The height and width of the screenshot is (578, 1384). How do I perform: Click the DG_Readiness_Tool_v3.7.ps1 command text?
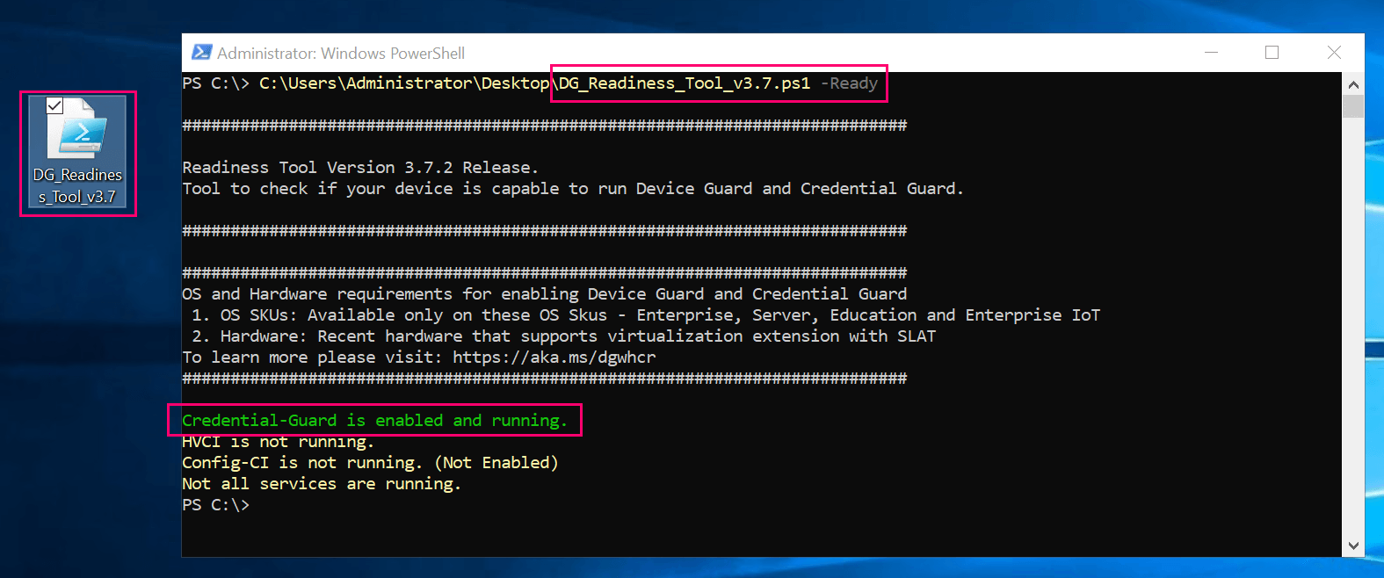click(685, 83)
